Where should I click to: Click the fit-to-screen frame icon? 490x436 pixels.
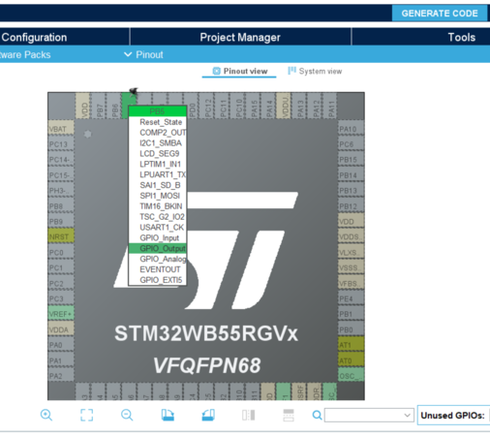(x=86, y=415)
